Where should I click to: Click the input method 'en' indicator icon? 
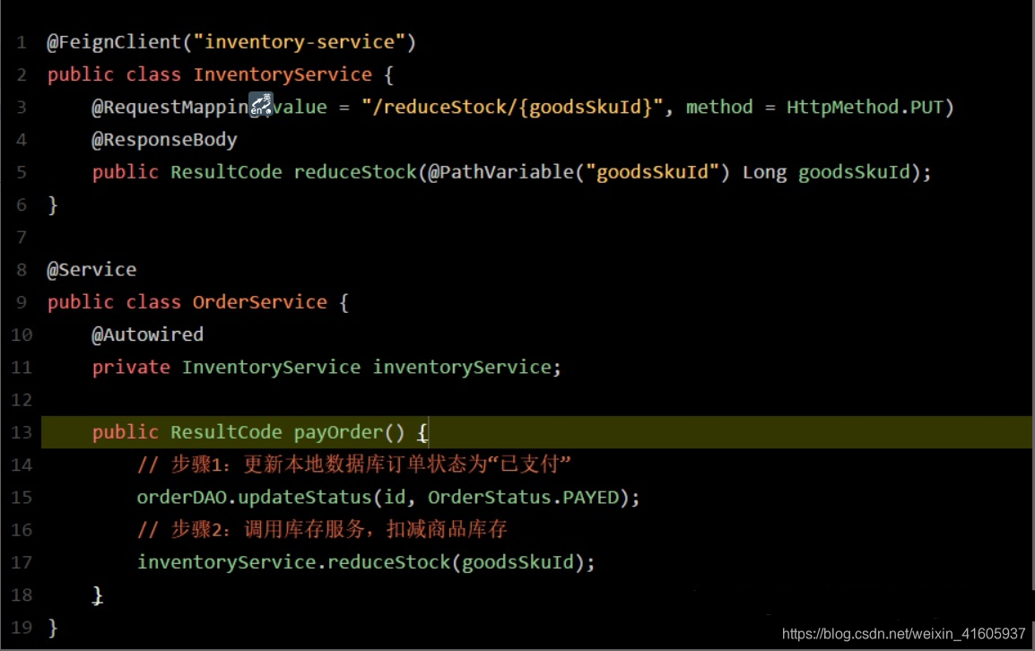261,105
